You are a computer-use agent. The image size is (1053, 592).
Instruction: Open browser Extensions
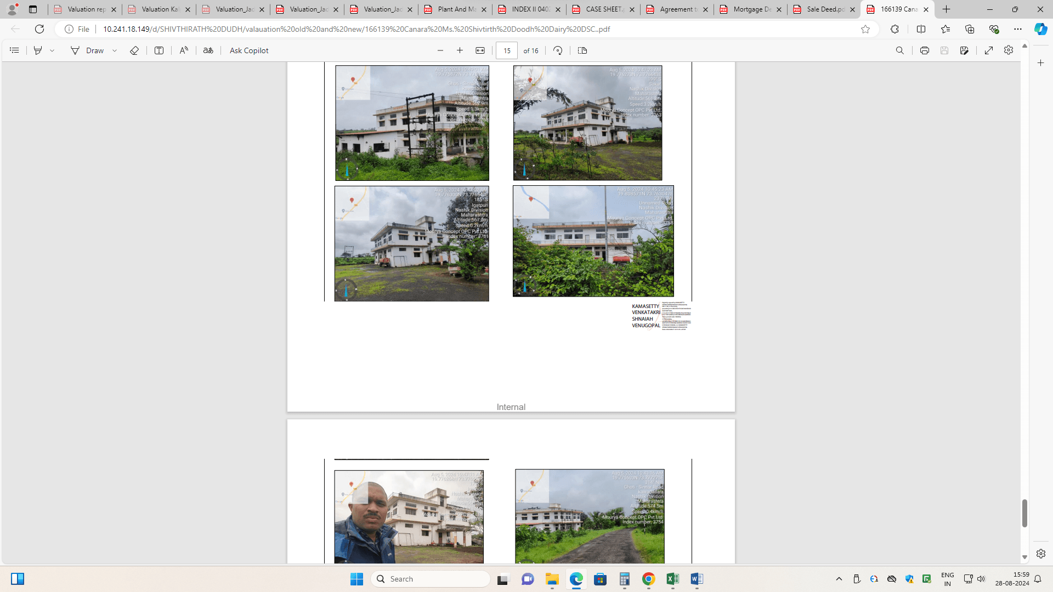coord(895,29)
